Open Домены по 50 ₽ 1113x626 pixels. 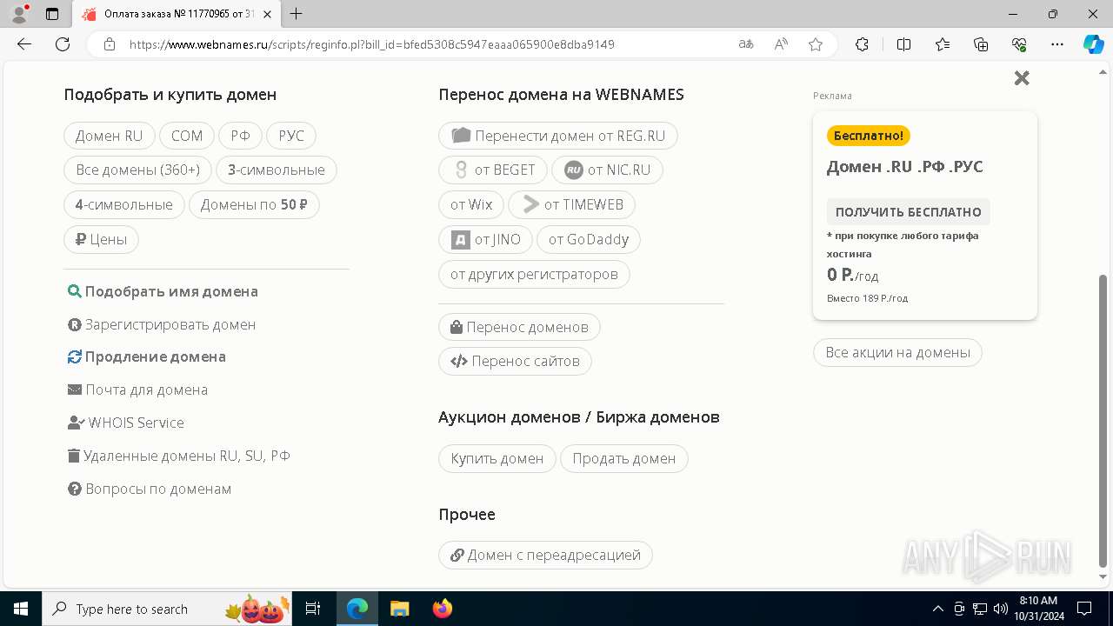pyautogui.click(x=254, y=205)
